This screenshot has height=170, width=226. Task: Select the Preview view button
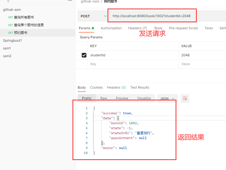(122, 98)
